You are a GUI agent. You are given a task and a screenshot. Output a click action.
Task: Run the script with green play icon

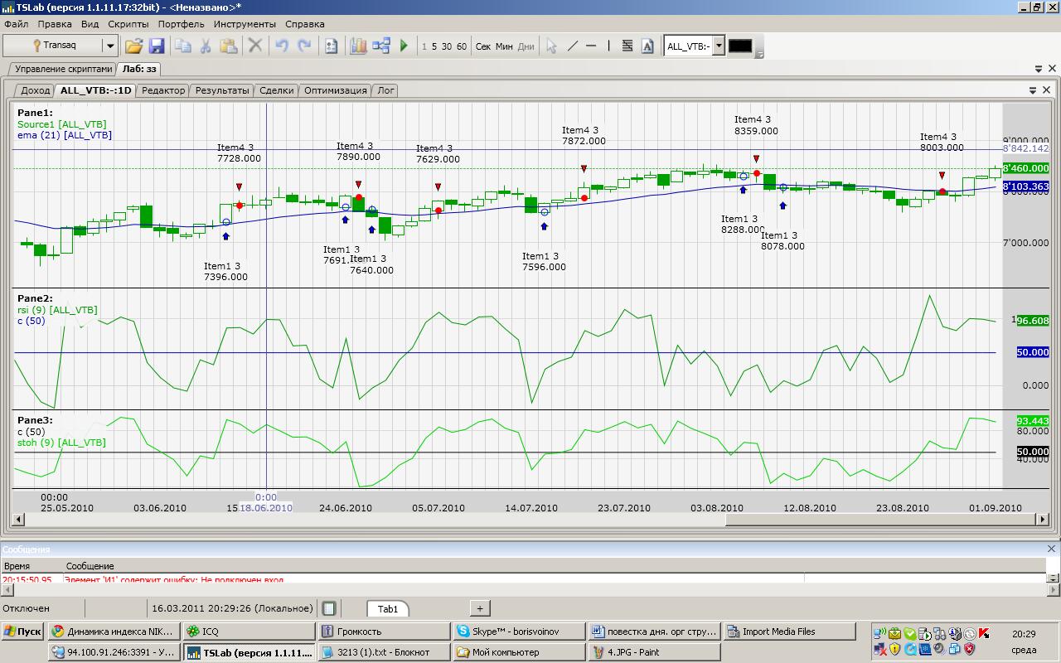(405, 46)
